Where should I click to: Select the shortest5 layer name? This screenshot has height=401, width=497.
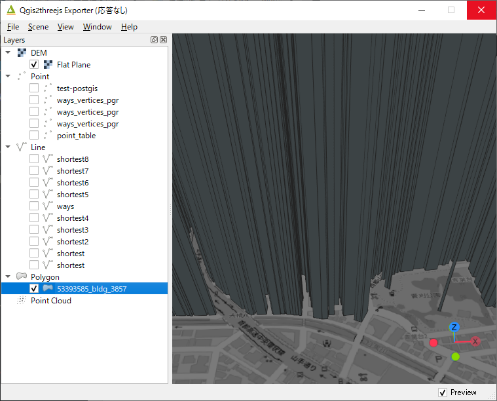tap(72, 195)
